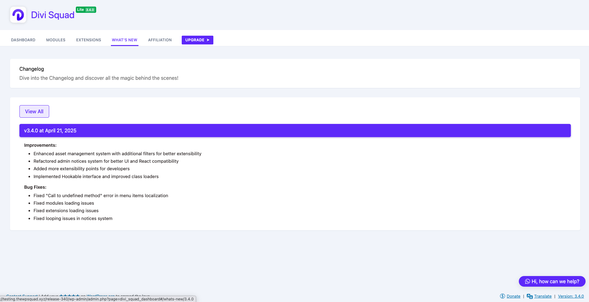This screenshot has height=302, width=589.
Task: Click the Version: 3.4.0 link
Action: coord(571,296)
